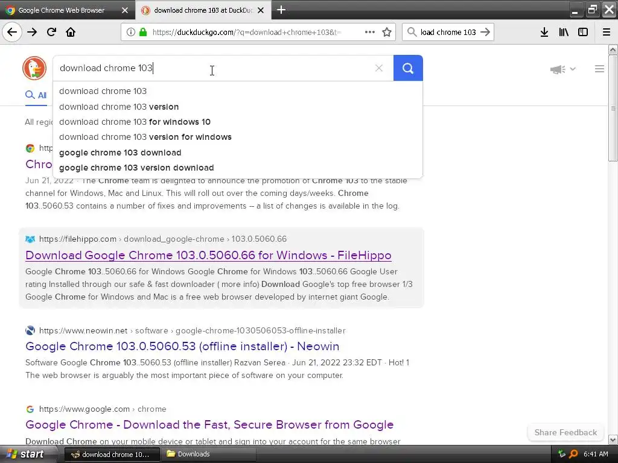This screenshot has width=618, height=463.
Task: Select download chrome taskbar browser button
Action: (x=112, y=455)
